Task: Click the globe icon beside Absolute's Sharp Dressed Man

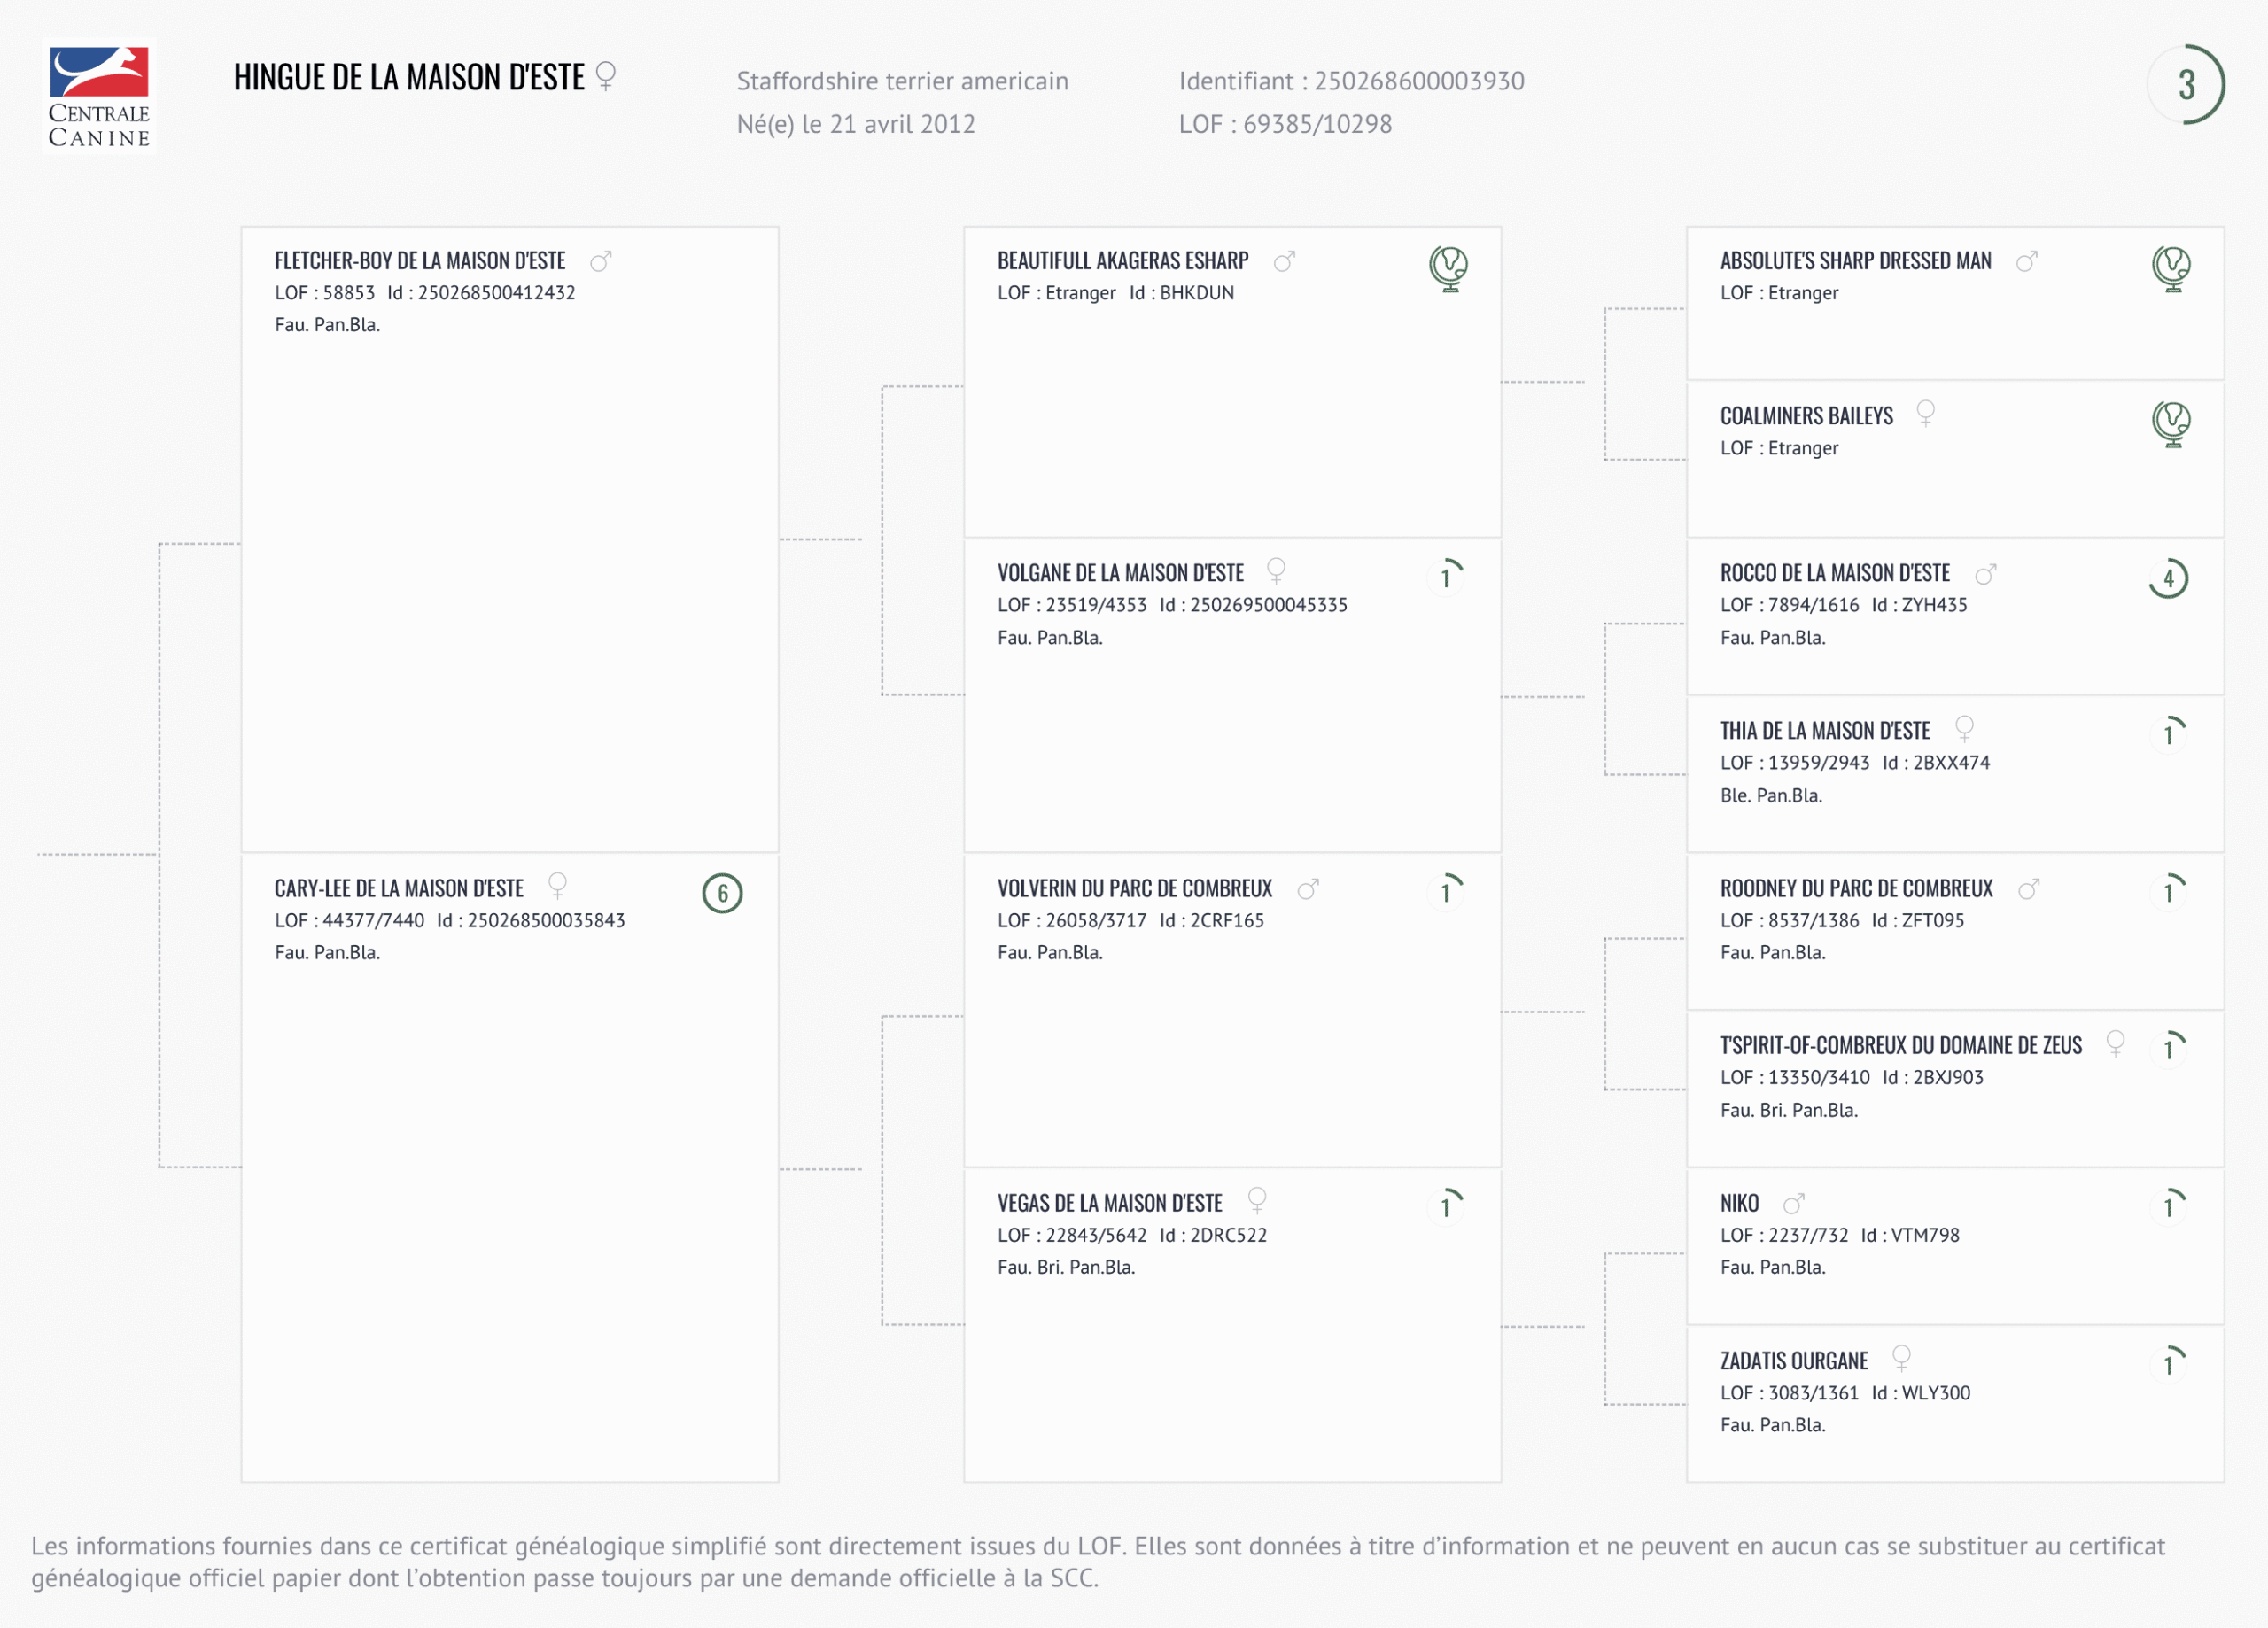Action: [x=2170, y=268]
